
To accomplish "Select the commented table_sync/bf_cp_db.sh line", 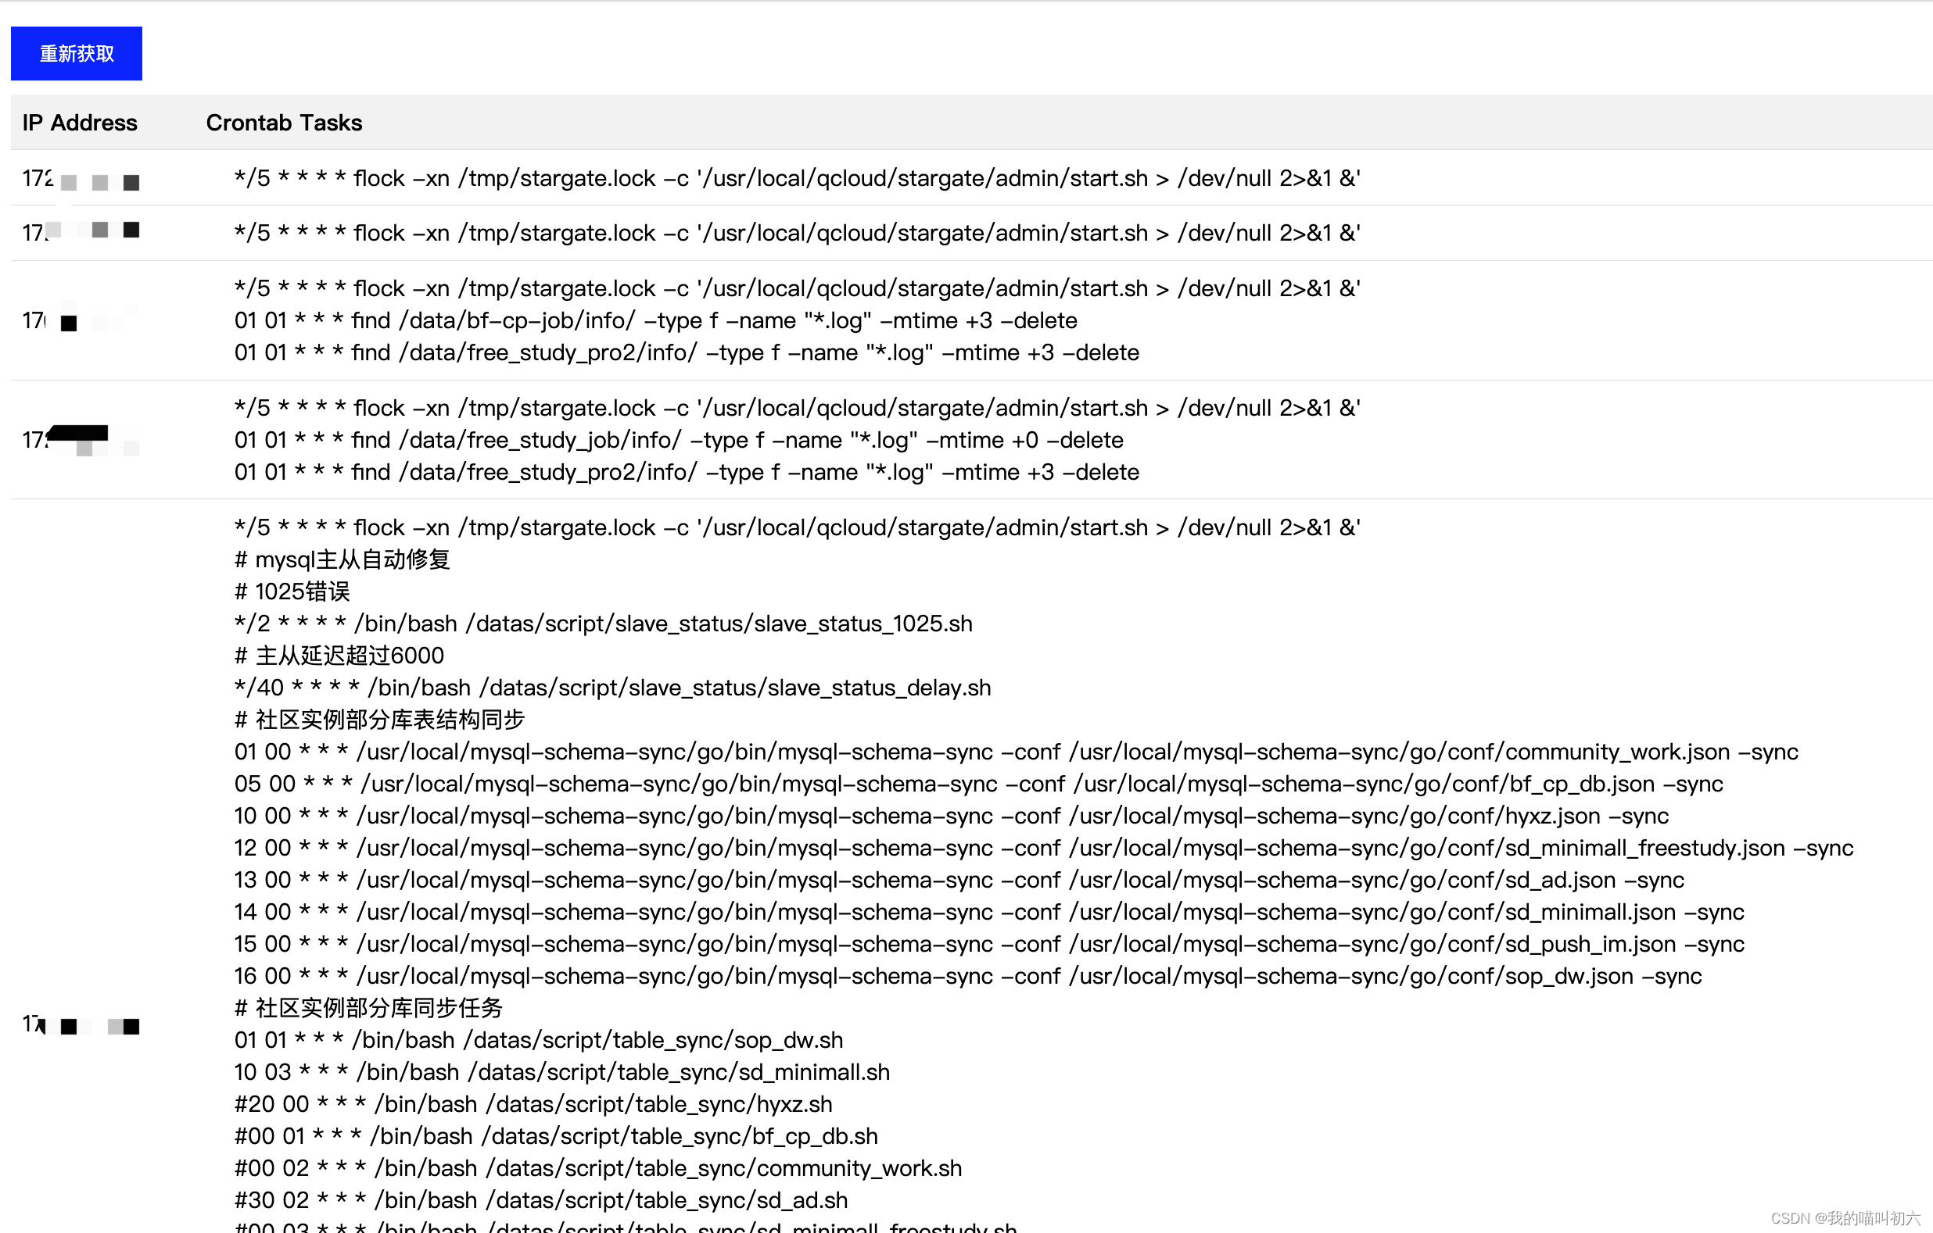I will (556, 1137).
